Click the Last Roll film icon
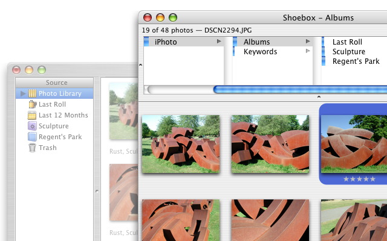The image size is (387, 241). pyautogui.click(x=32, y=104)
